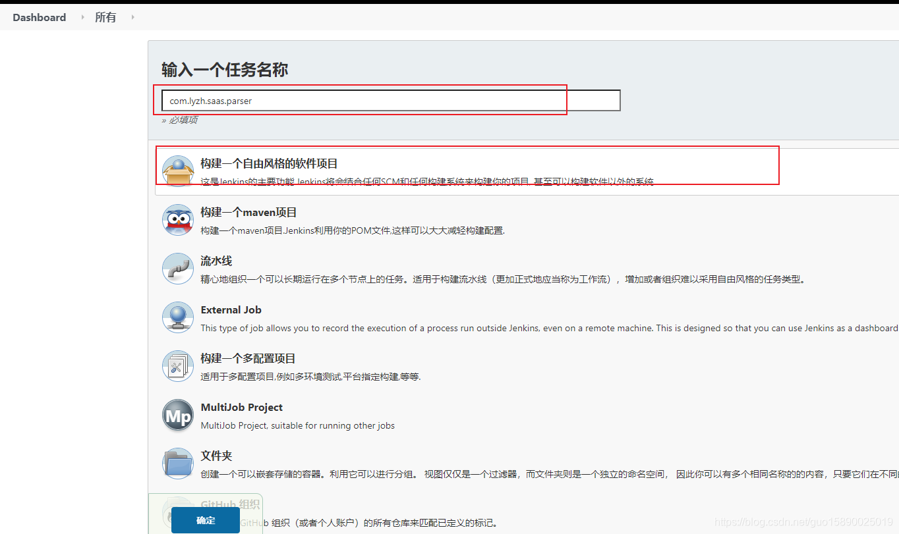Click the MultiJob Project Mp icon
899x534 pixels.
click(x=178, y=415)
